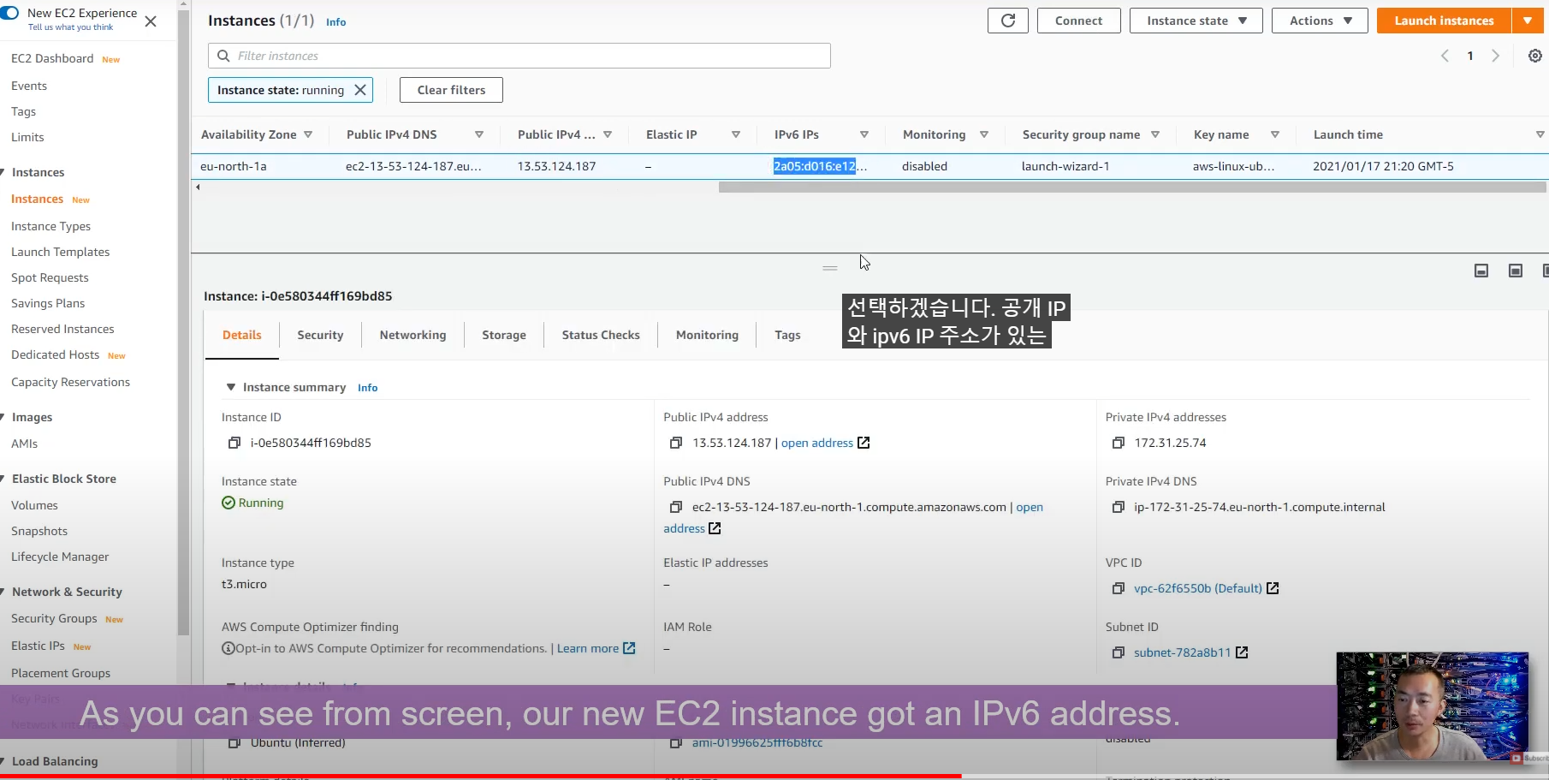This screenshot has height=780, width=1549.
Task: Close the New EC2 Experience banner
Action: tap(151, 21)
